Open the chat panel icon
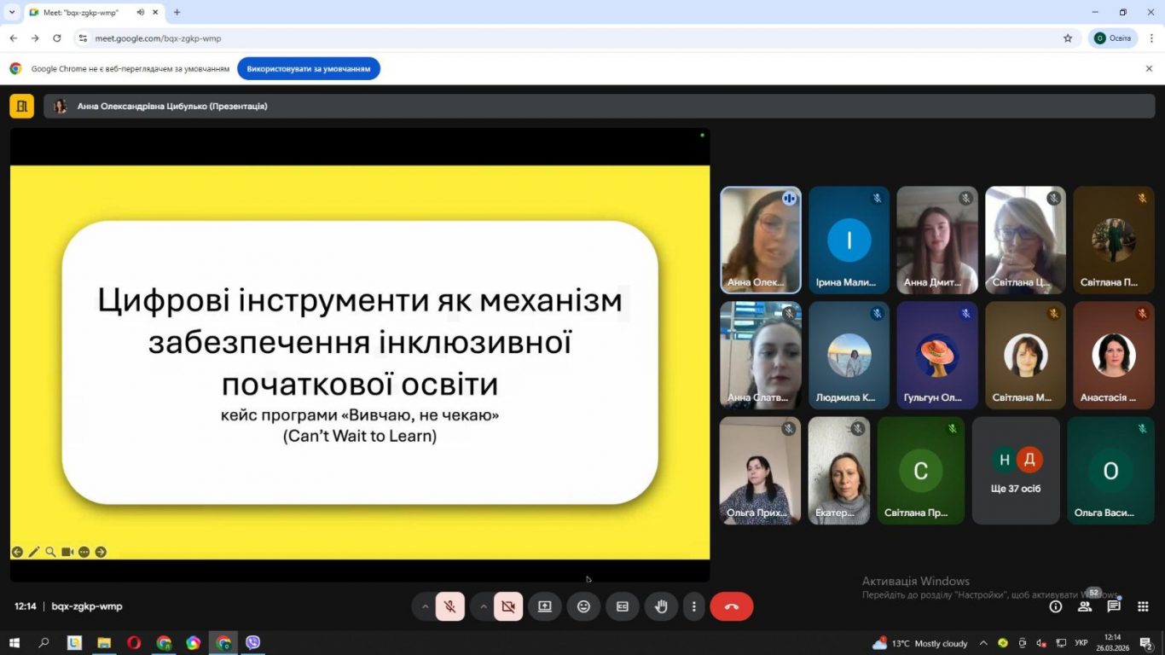The width and height of the screenshot is (1165, 655). (x=1114, y=606)
